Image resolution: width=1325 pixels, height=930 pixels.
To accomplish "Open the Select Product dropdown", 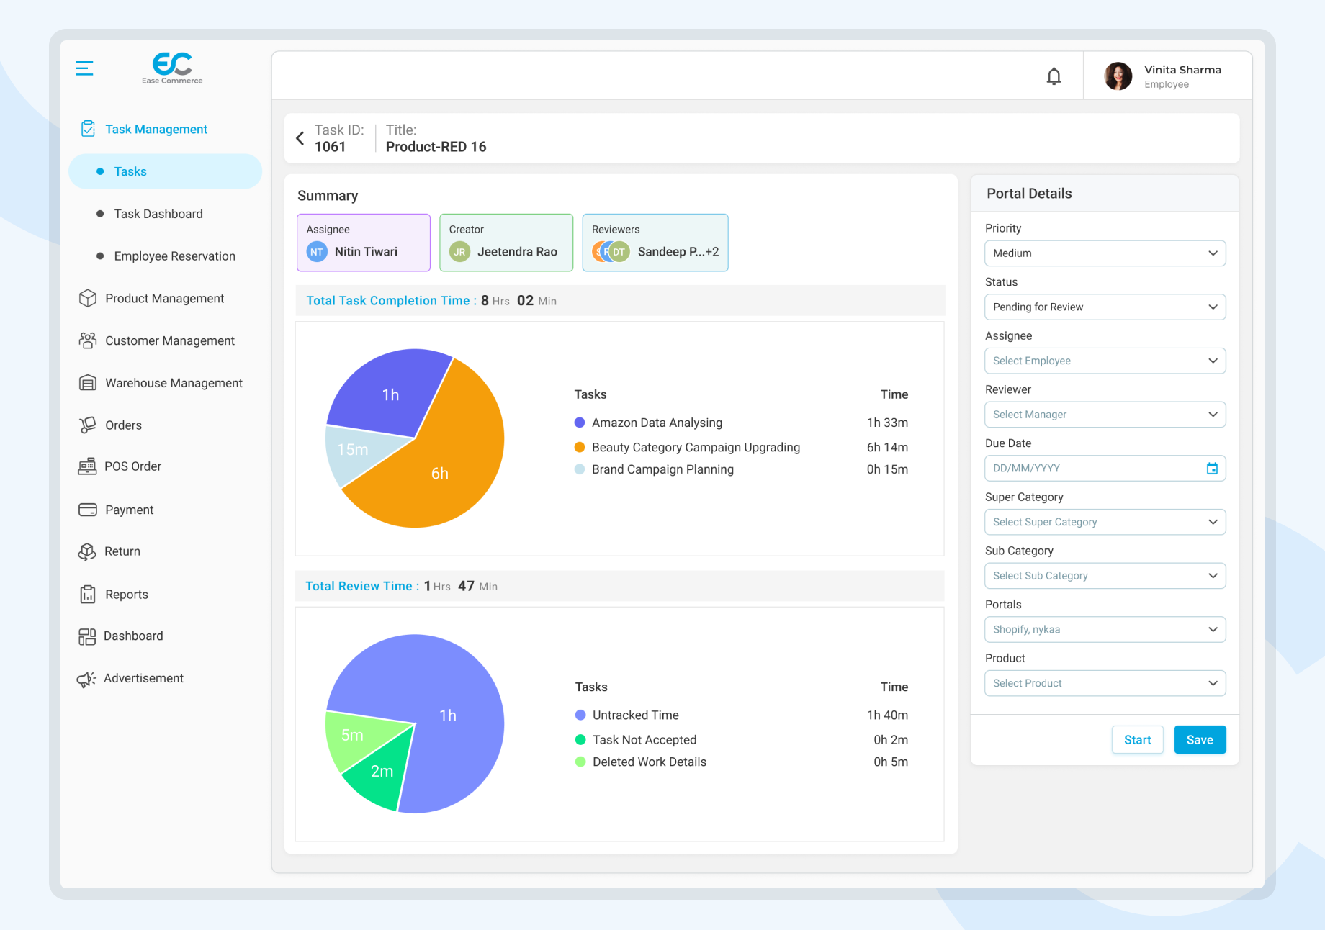I will coord(1105,683).
